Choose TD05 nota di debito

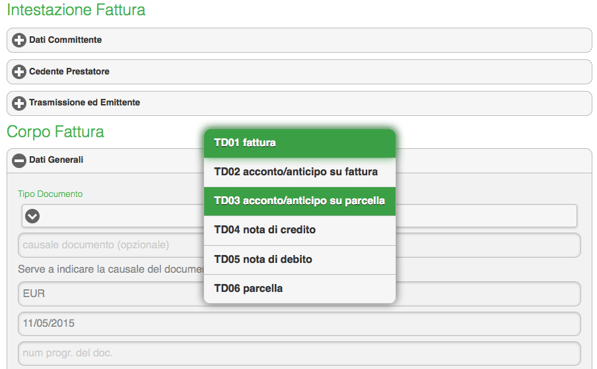click(x=299, y=259)
